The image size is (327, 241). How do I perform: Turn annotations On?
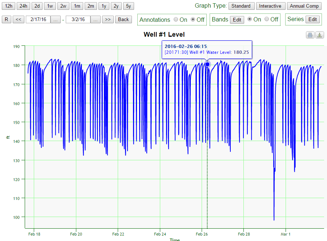point(176,19)
